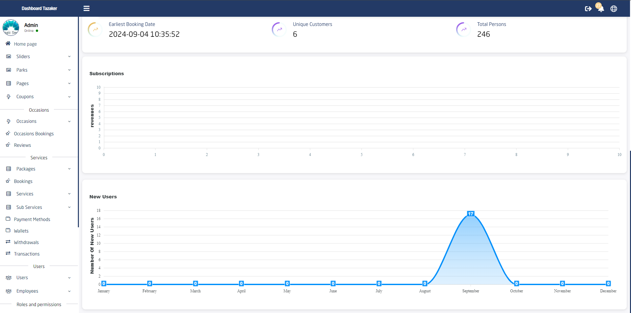The width and height of the screenshot is (631, 313).
Task: Click the Wallets card icon
Action: [8, 230]
